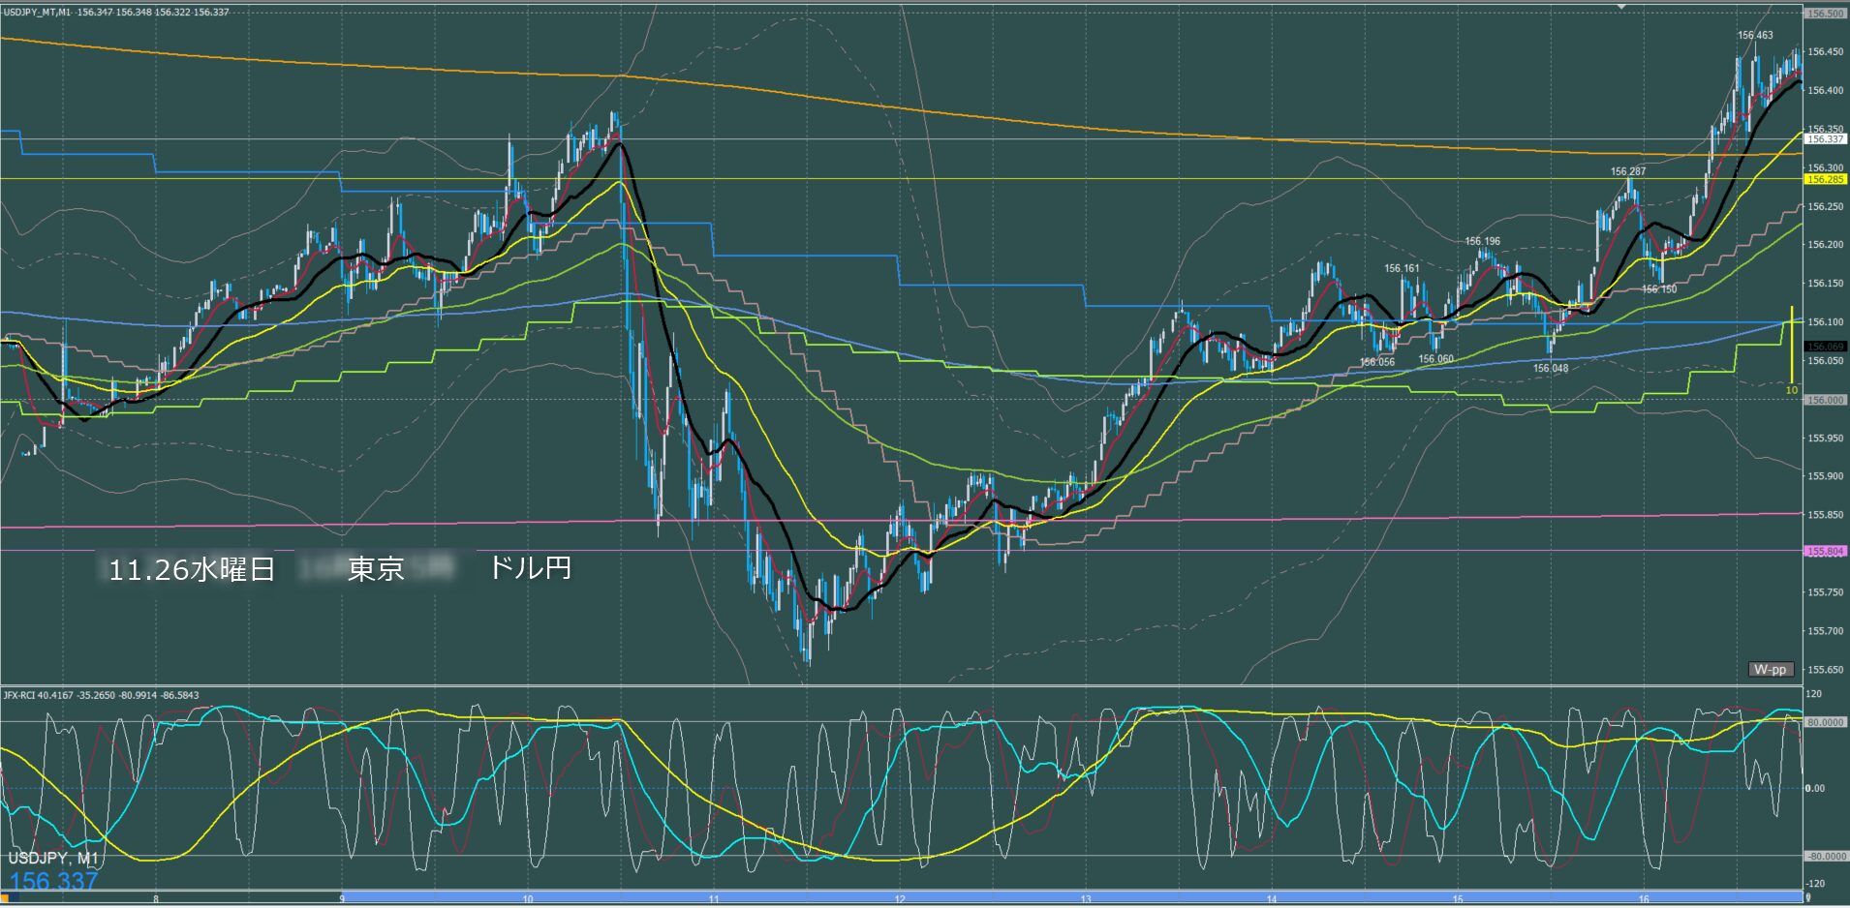Click the chart shift triangle marker at top
The image size is (1850, 908).
click(x=1621, y=6)
